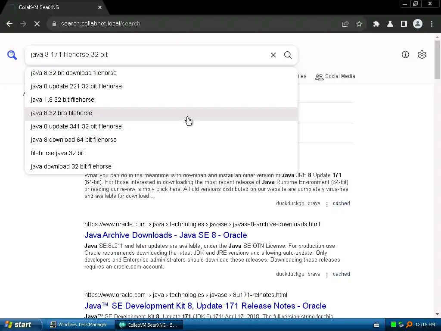Open the share page icon in address bar
Image resolution: width=441 pixels, height=331 pixels.
tap(345, 24)
